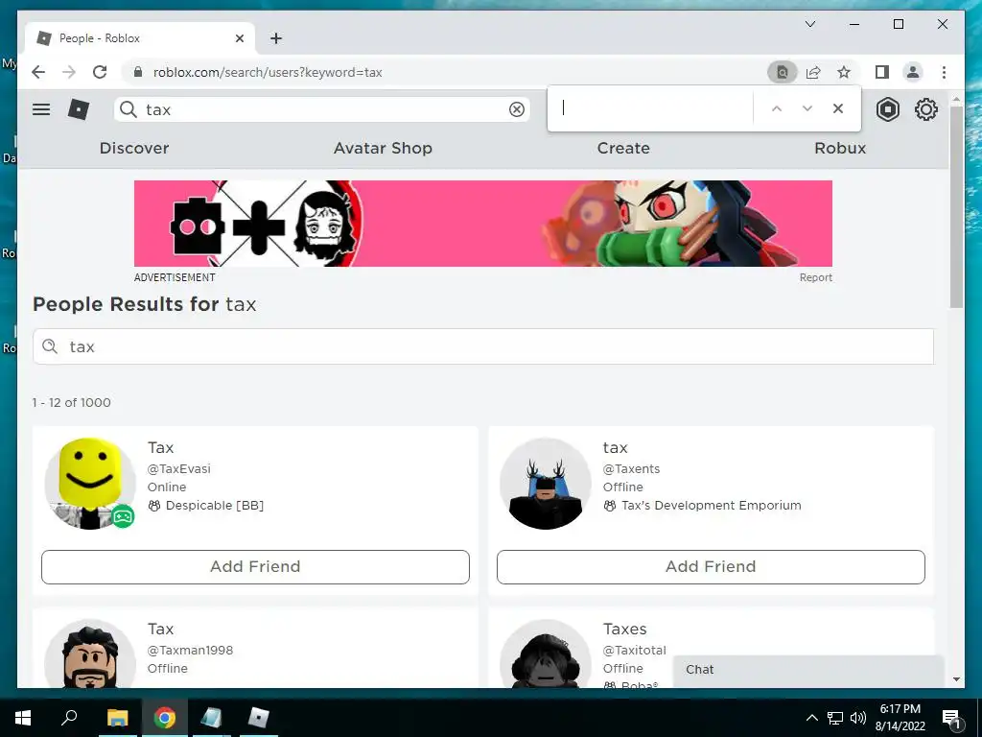Open the Robux balance hexagon icon
The width and height of the screenshot is (982, 737).
click(x=888, y=109)
